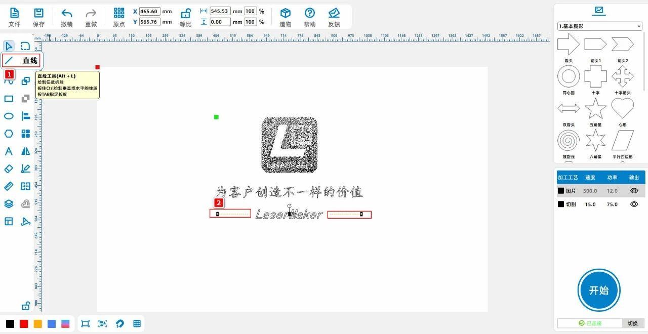This screenshot has height=334, width=648.
Task: Toggle output visibility for 图片 layer
Action: click(x=633, y=191)
